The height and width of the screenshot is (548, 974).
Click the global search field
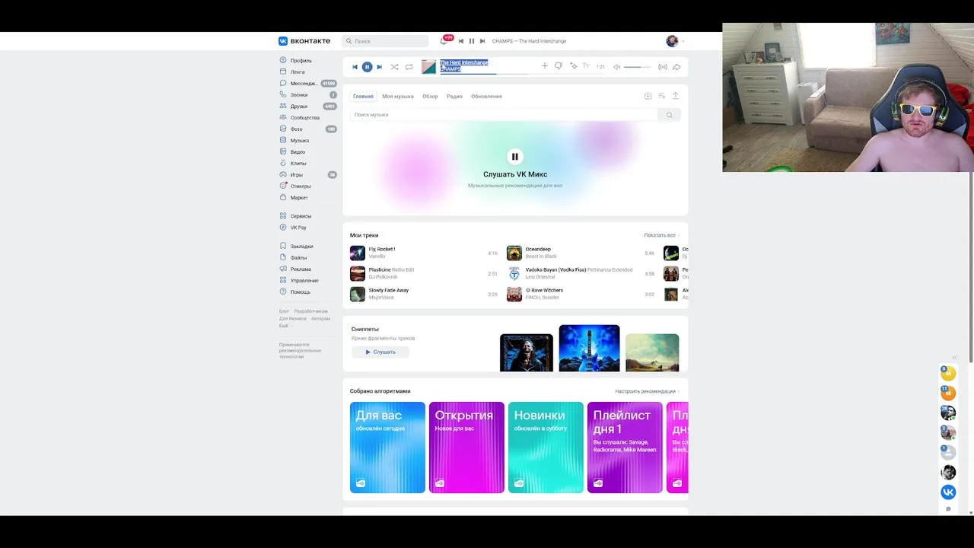pyautogui.click(x=385, y=41)
